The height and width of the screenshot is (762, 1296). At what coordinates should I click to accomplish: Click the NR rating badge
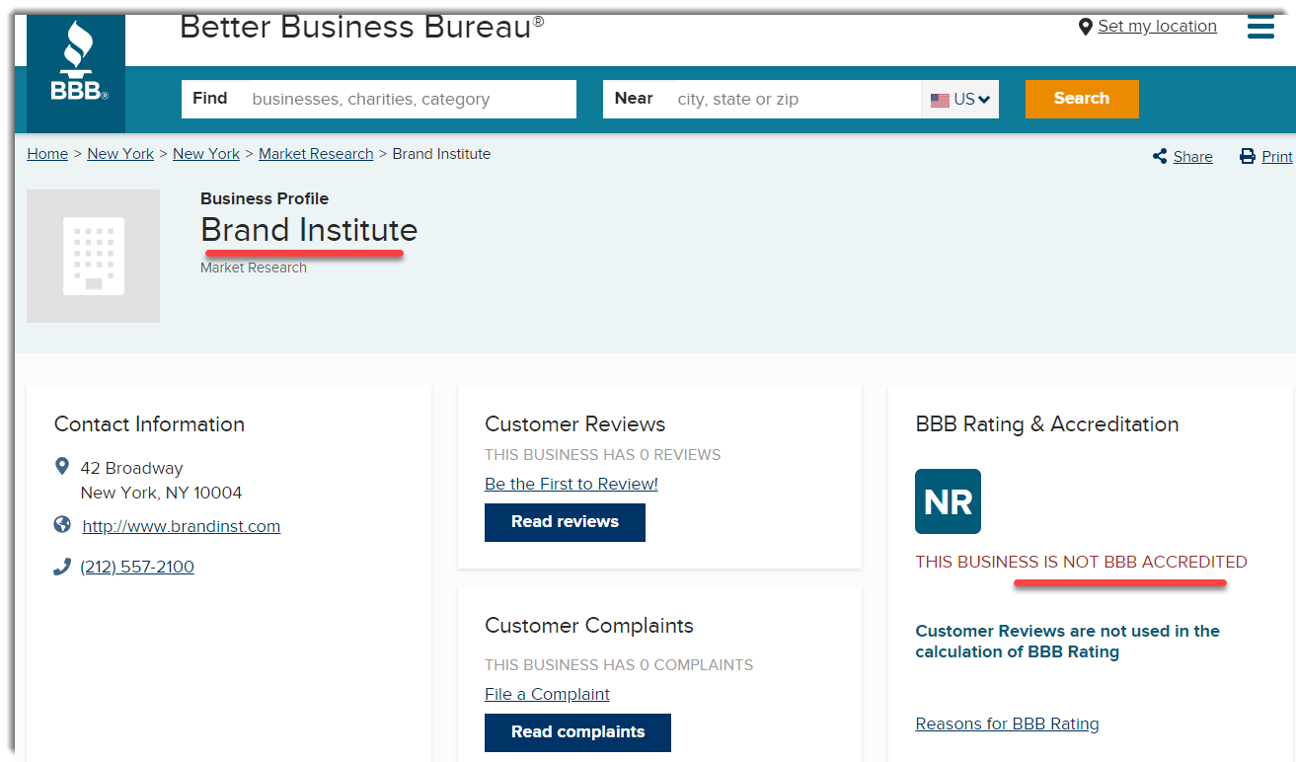(948, 501)
